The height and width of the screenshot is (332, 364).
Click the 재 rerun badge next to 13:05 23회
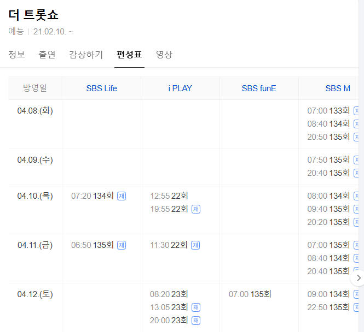(x=196, y=307)
